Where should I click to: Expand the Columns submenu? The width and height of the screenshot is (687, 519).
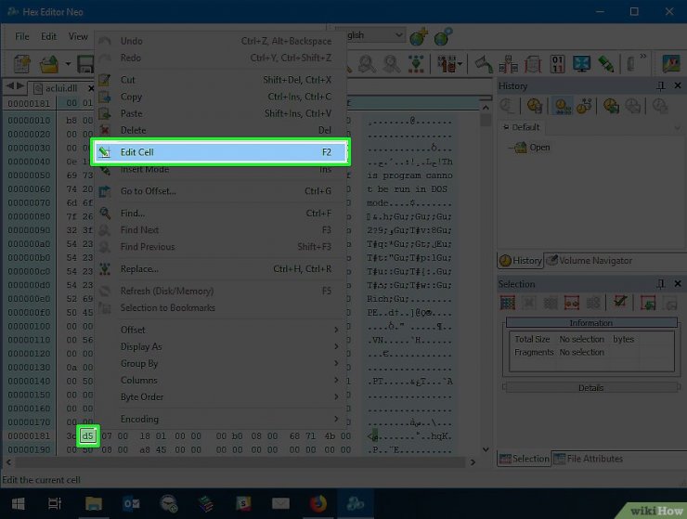(x=220, y=380)
